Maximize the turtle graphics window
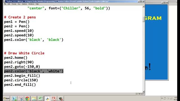180x101 pixels. [x=165, y=3]
